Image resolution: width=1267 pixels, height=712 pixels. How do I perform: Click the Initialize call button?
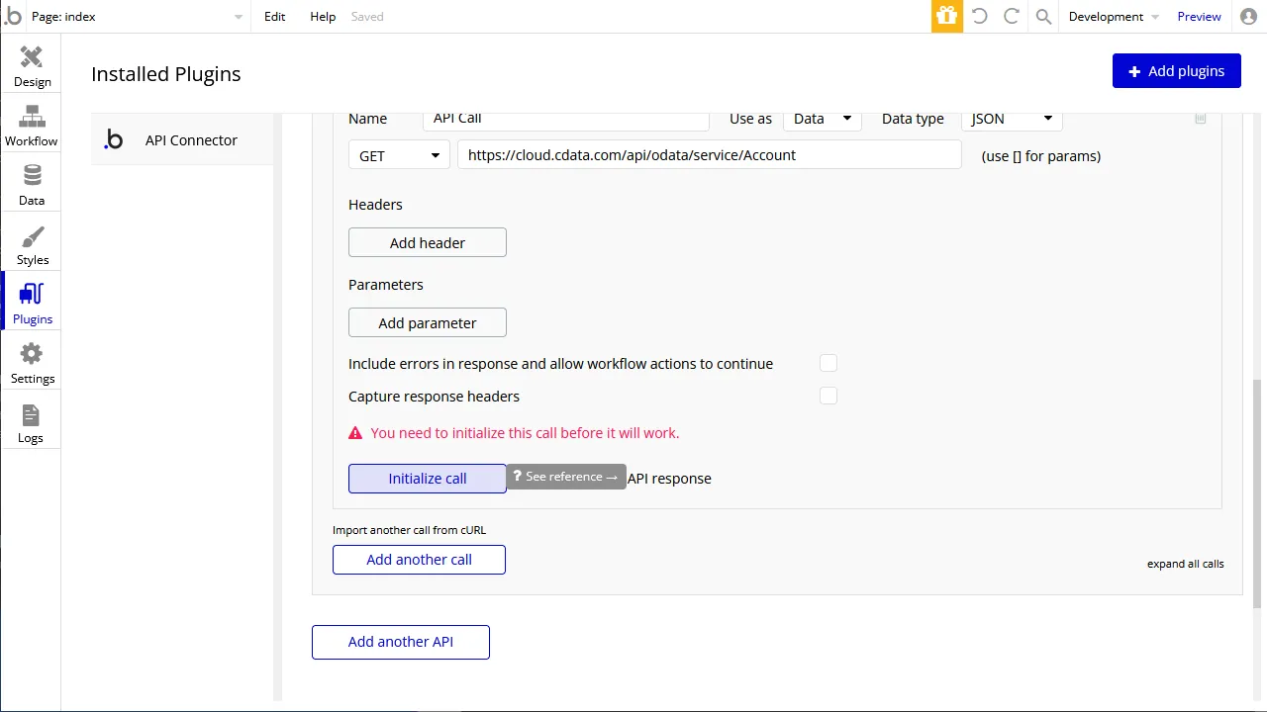(427, 478)
